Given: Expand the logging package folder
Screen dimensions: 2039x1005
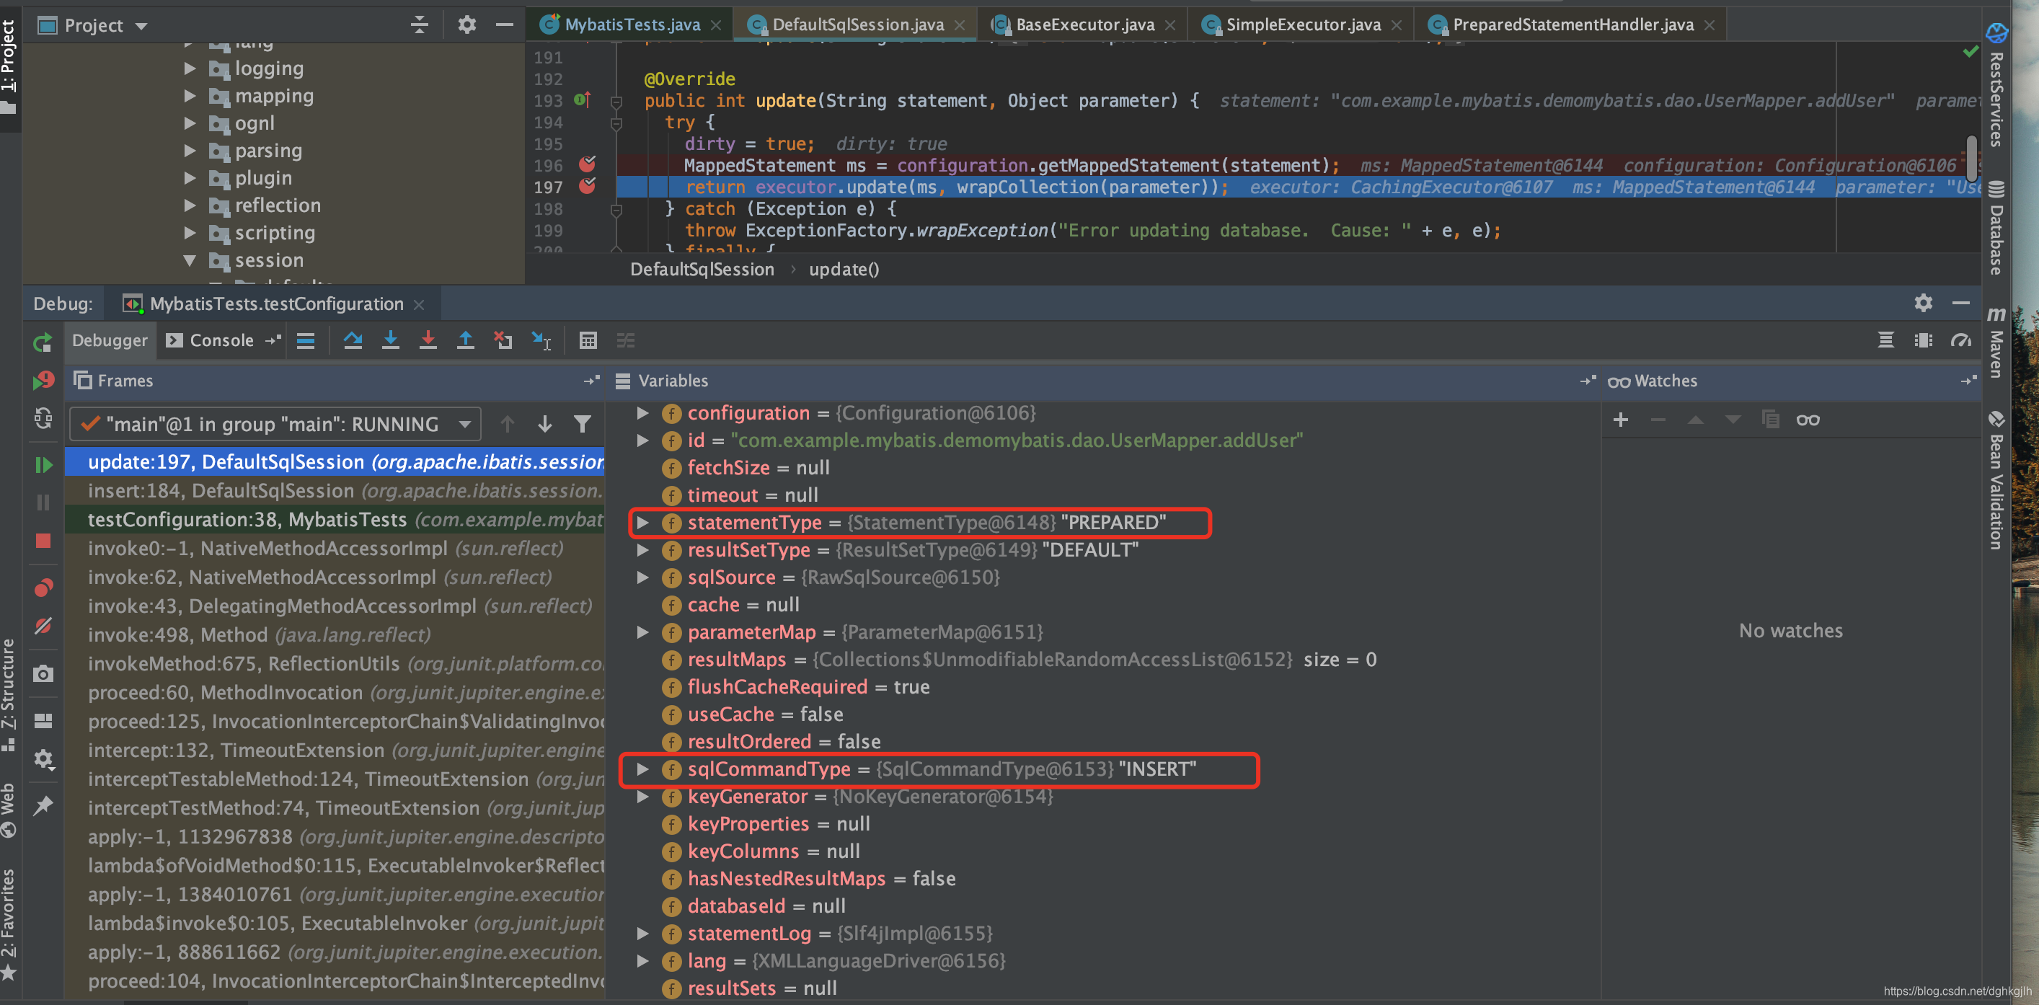Looking at the screenshot, I should (x=190, y=68).
